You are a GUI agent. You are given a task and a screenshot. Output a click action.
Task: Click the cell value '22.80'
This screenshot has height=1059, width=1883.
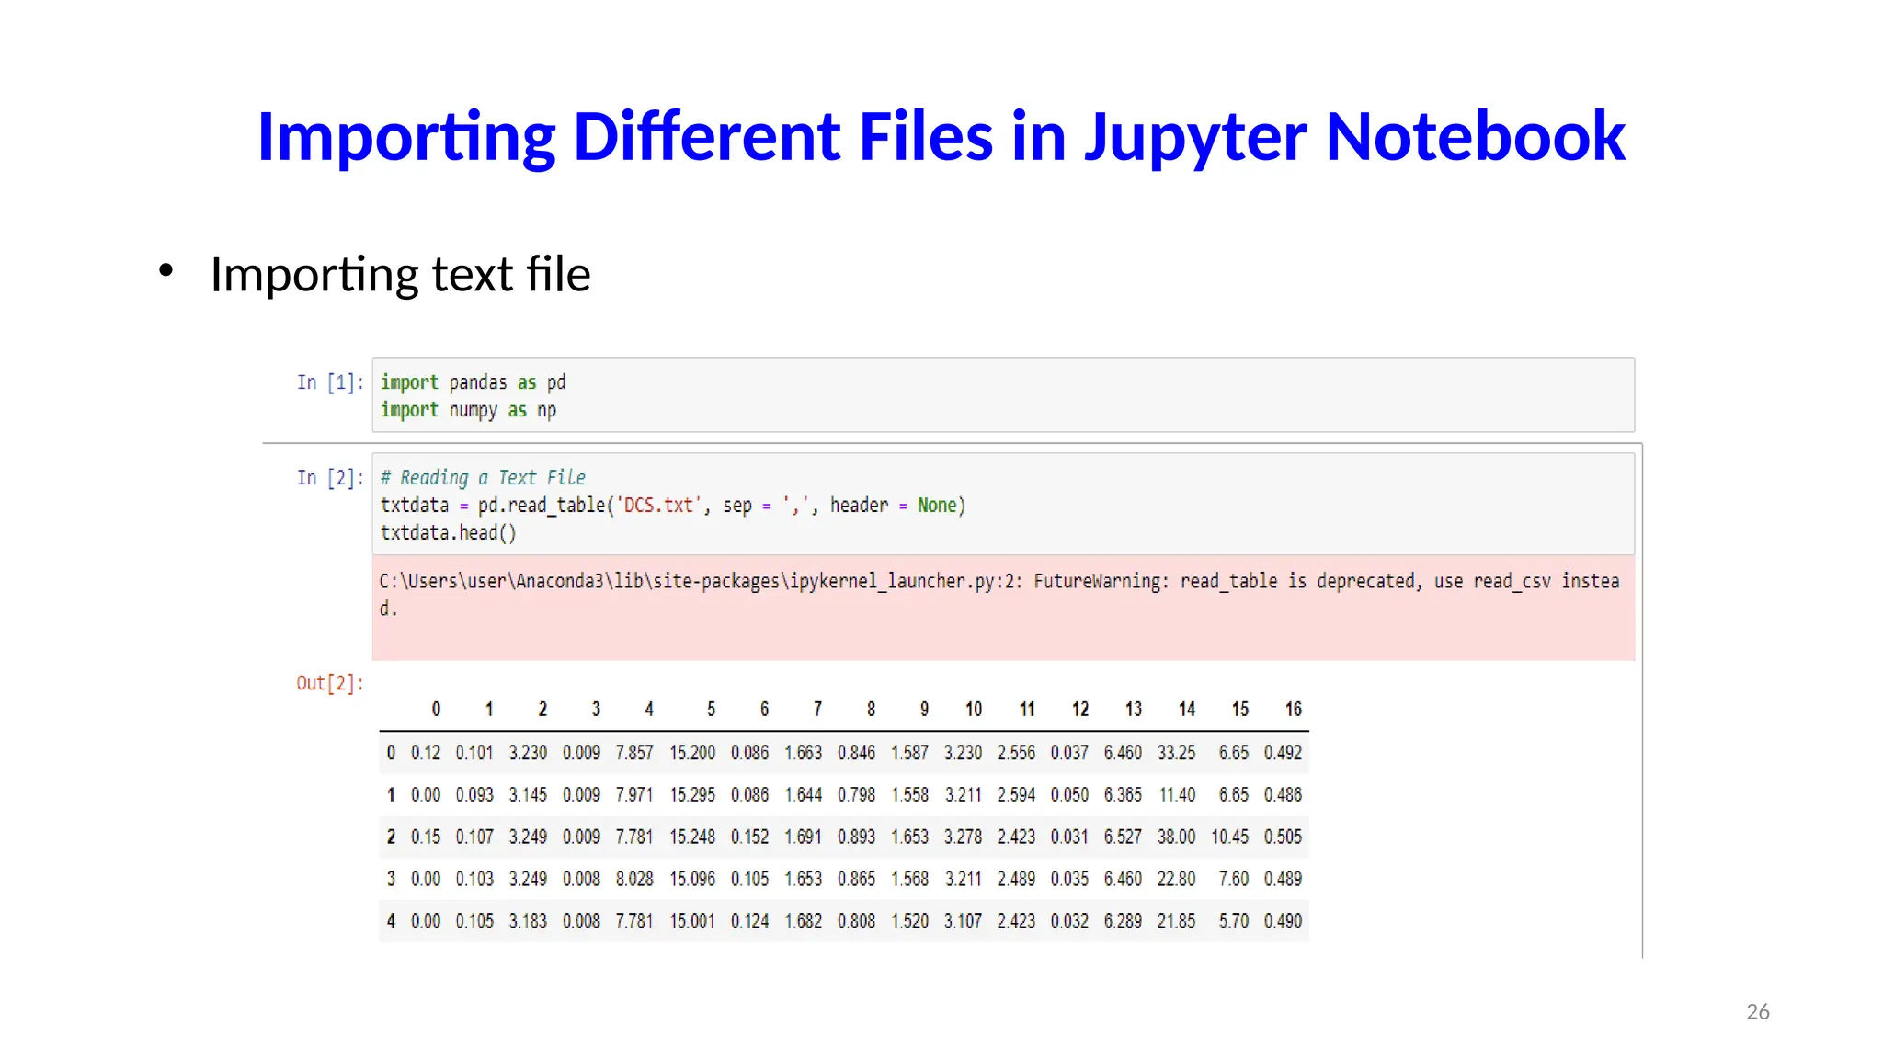[1177, 880]
